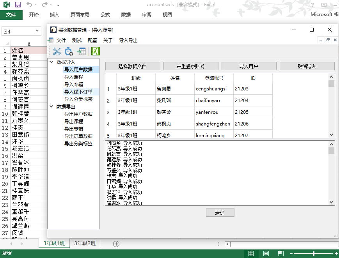Click the MDI restore icon of 导入账号
Image resolution: width=339 pixels, height=258 pixels.
pos(328,40)
